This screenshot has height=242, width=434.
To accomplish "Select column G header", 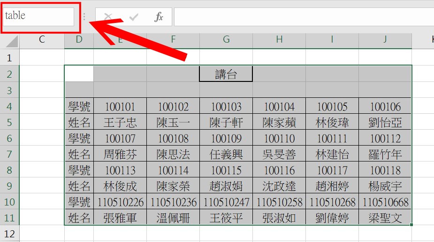I will (x=226, y=39).
